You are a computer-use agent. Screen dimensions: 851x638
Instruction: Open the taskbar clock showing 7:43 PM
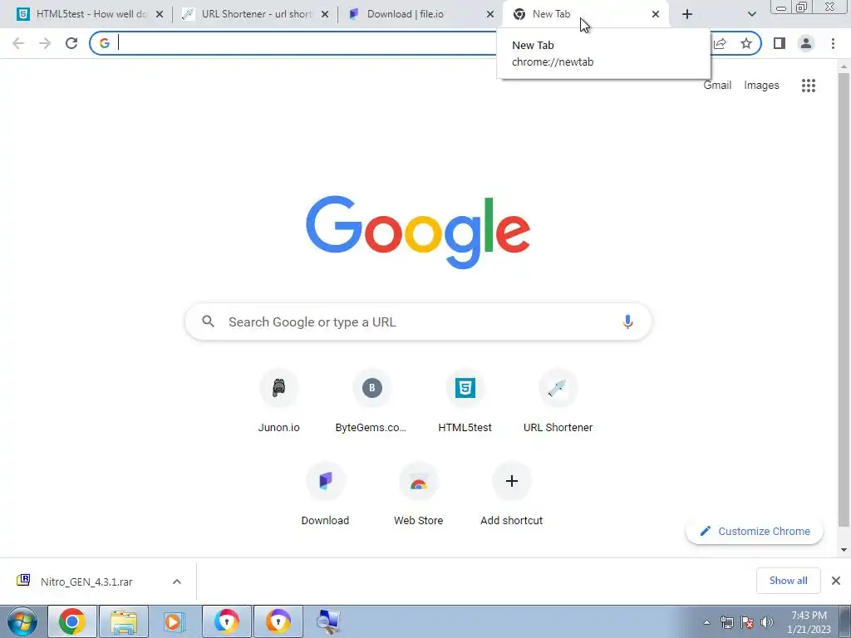809,622
